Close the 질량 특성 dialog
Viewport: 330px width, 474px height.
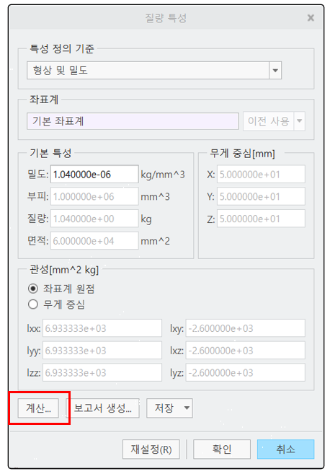(x=311, y=18)
